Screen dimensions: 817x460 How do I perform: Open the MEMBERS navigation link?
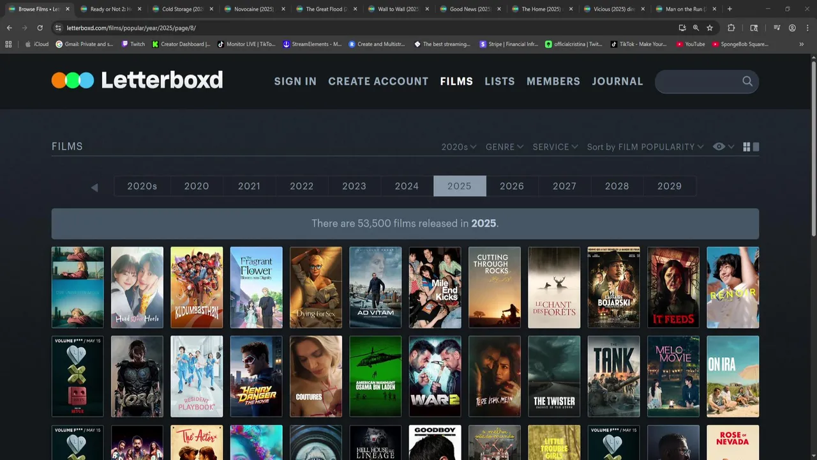click(x=553, y=81)
